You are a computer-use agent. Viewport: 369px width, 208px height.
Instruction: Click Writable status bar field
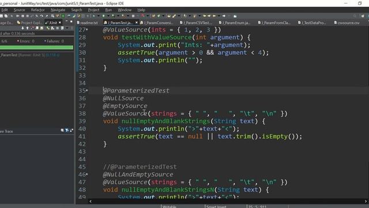170,207
